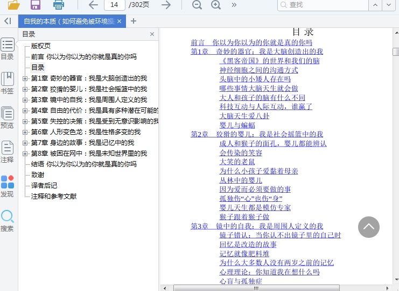Click the page number field showing 14
This screenshot has height=291, width=399.
coord(115,5)
